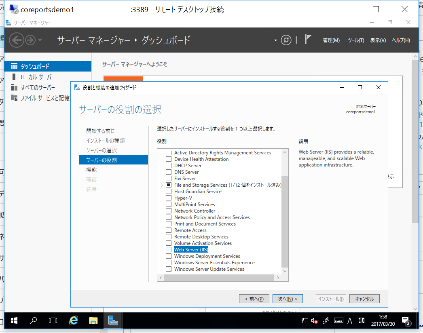This screenshot has width=423, height=333.
Task: Open File Explorer from the taskbar
Action: pyautogui.click(x=93, y=320)
